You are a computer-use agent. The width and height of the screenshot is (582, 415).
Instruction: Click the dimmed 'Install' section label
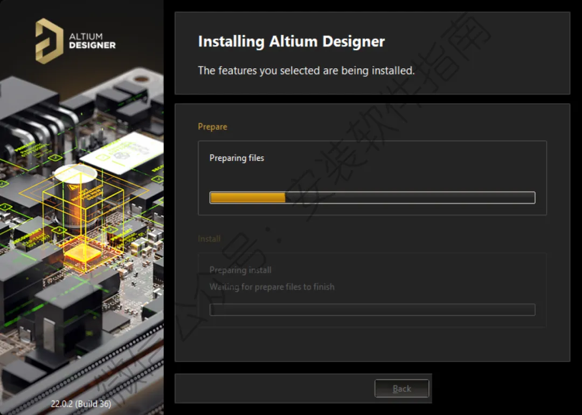click(209, 239)
